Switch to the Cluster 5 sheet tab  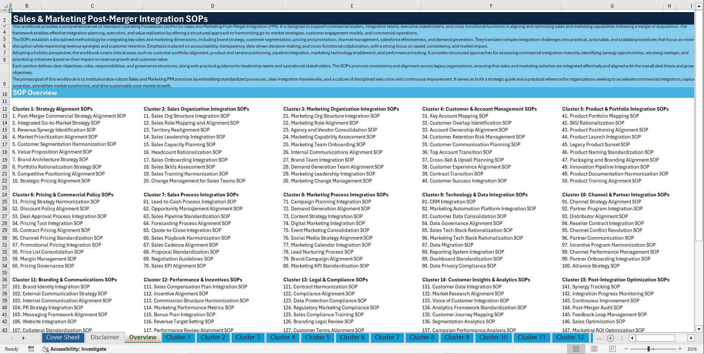coord(317,338)
